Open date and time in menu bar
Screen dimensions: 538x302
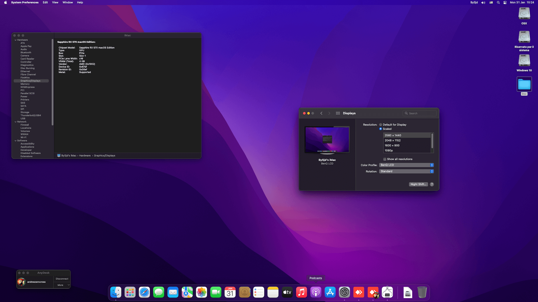pos(522,3)
